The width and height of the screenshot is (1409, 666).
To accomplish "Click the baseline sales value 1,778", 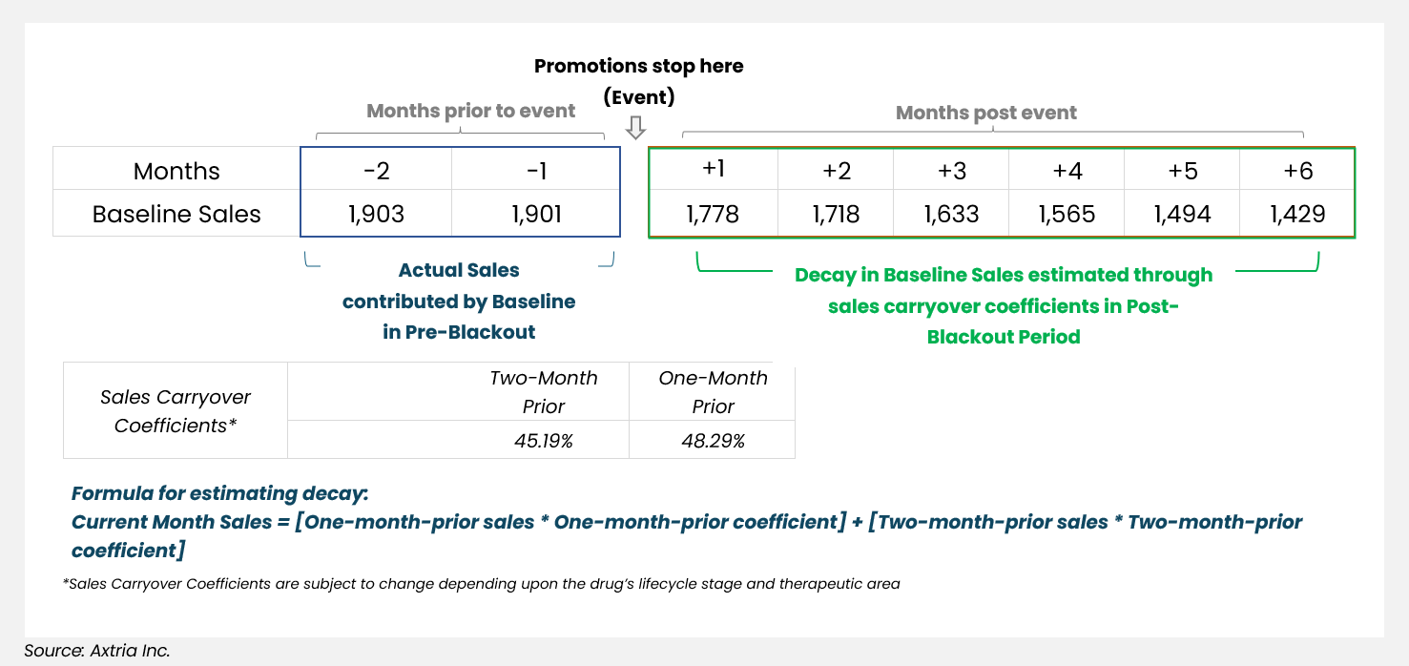I will 713,214.
